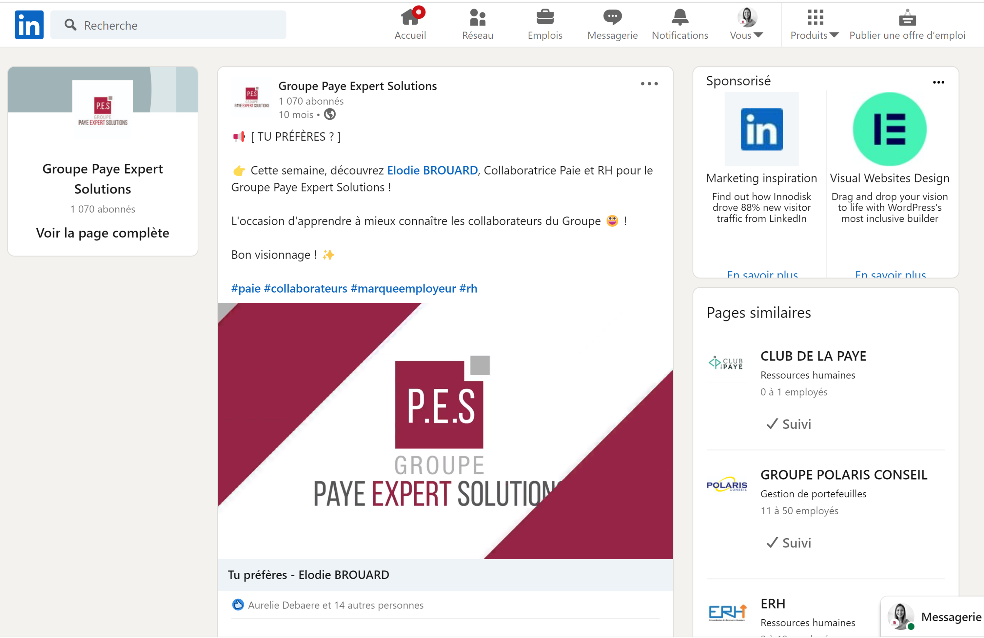
Task: Open ERH page title
Action: pos(773,604)
